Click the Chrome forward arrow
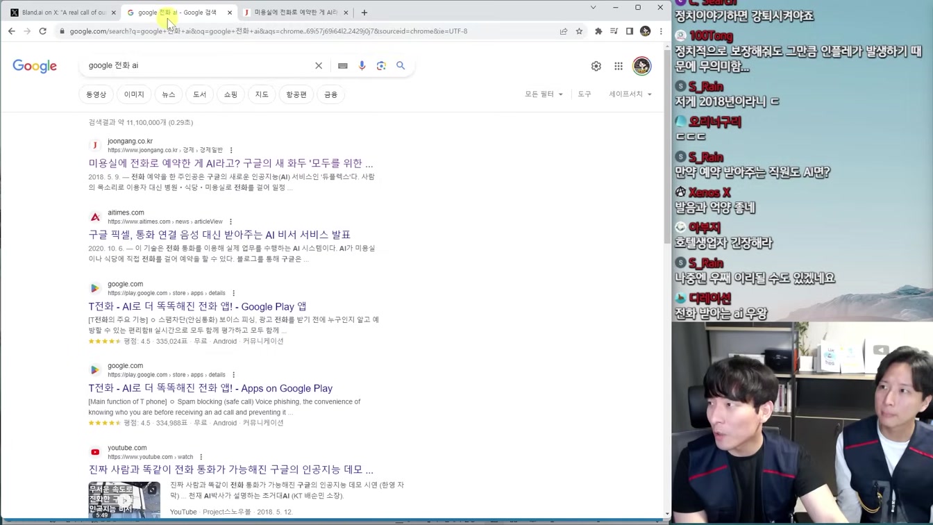The image size is (933, 525). pos(27,31)
